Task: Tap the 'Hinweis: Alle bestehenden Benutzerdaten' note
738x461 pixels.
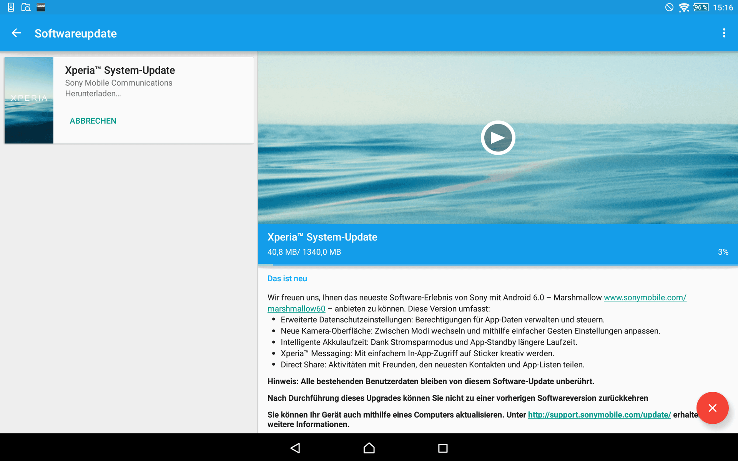Action: 431,381
